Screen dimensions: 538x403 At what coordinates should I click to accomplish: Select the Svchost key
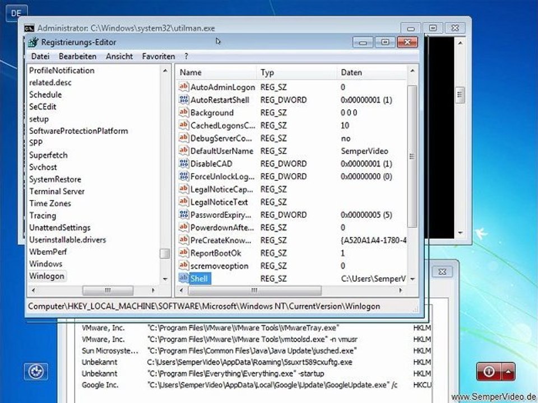click(43, 167)
